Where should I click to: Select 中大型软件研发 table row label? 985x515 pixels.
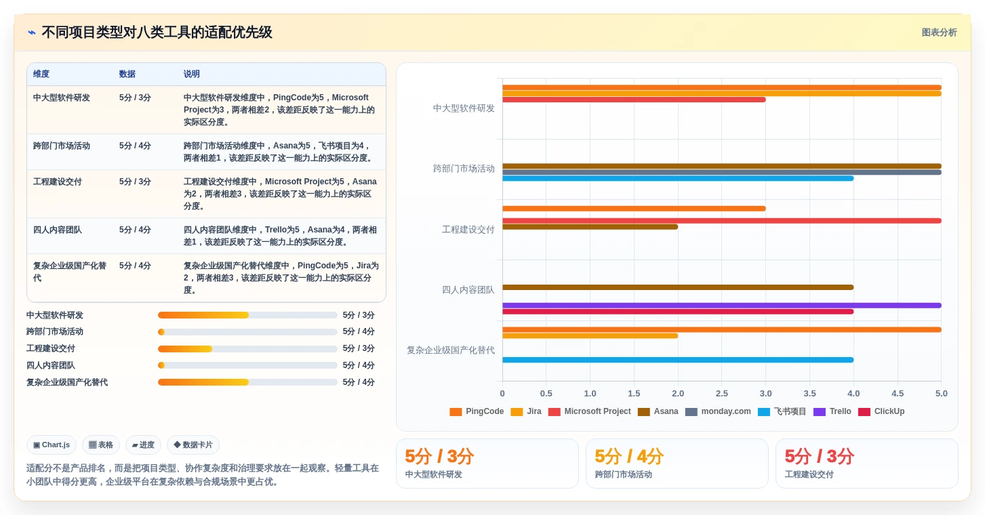[x=62, y=98]
